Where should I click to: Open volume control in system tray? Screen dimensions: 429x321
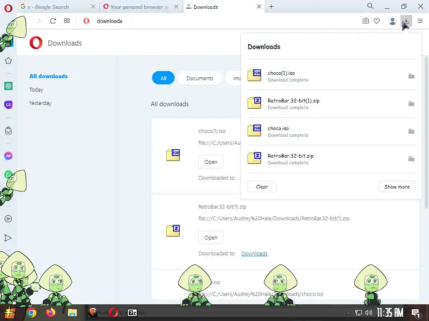(369, 313)
